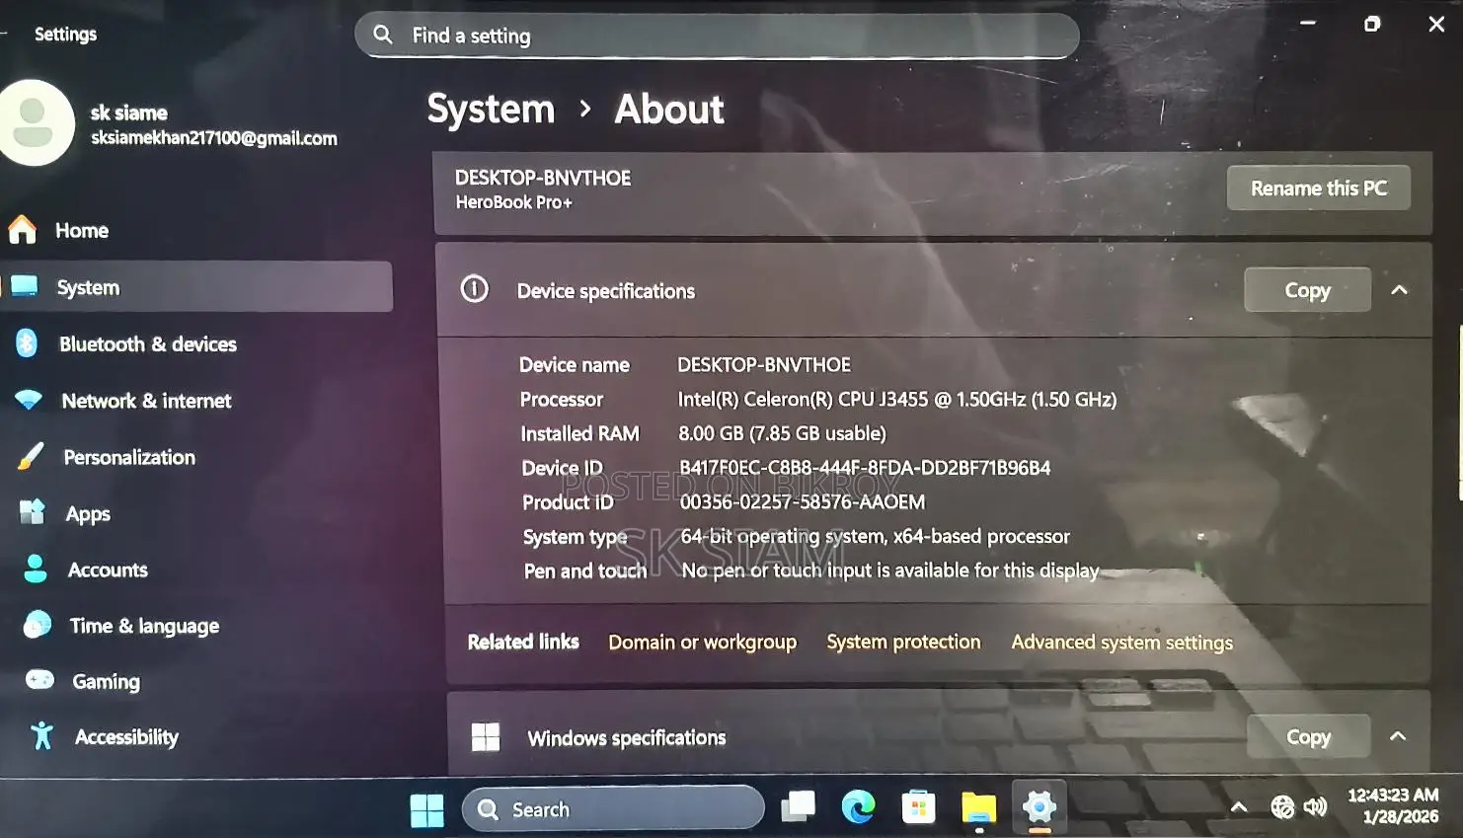Close the Settings window
The height and width of the screenshot is (838, 1463).
1436,24
